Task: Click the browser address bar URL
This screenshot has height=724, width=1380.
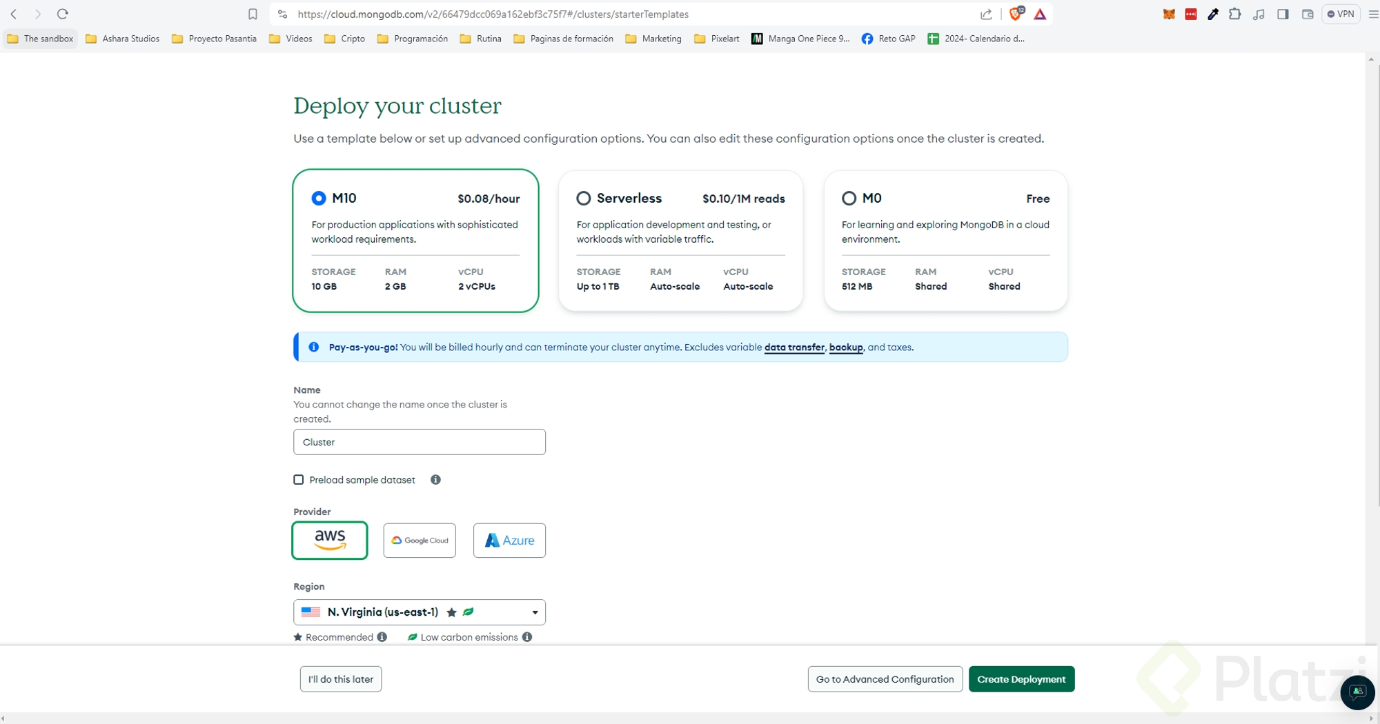Action: (493, 14)
